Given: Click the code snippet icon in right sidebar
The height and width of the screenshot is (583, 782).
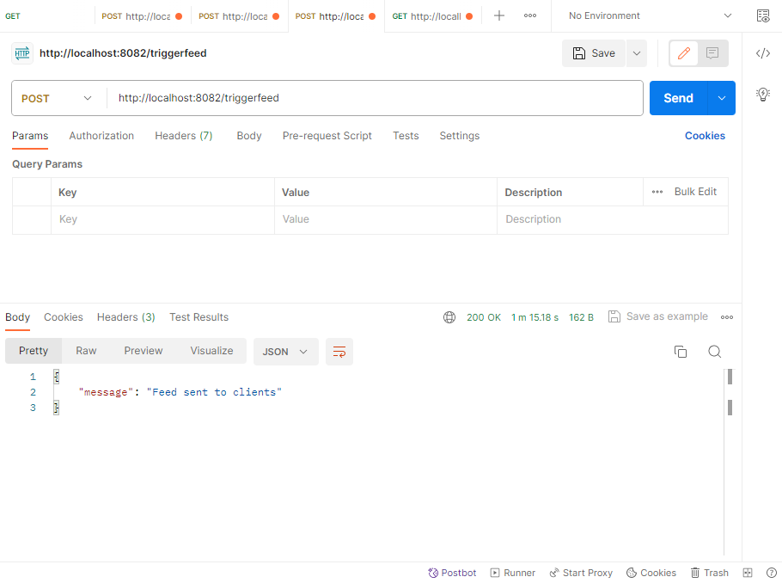Looking at the screenshot, I should tap(762, 53).
